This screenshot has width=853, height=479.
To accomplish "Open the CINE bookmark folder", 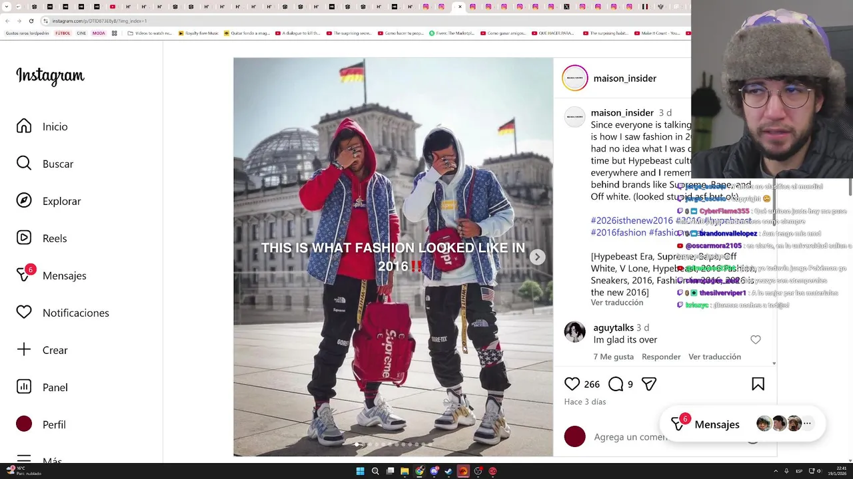I will 81,33.
